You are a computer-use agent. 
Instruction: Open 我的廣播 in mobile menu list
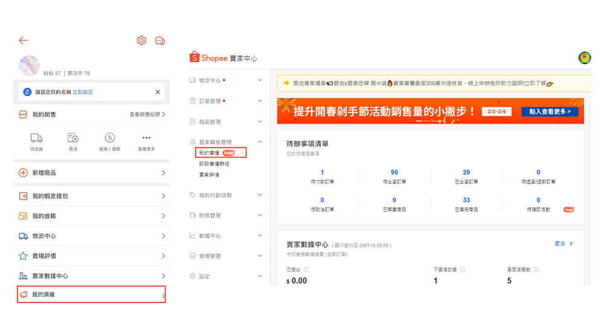(91, 295)
